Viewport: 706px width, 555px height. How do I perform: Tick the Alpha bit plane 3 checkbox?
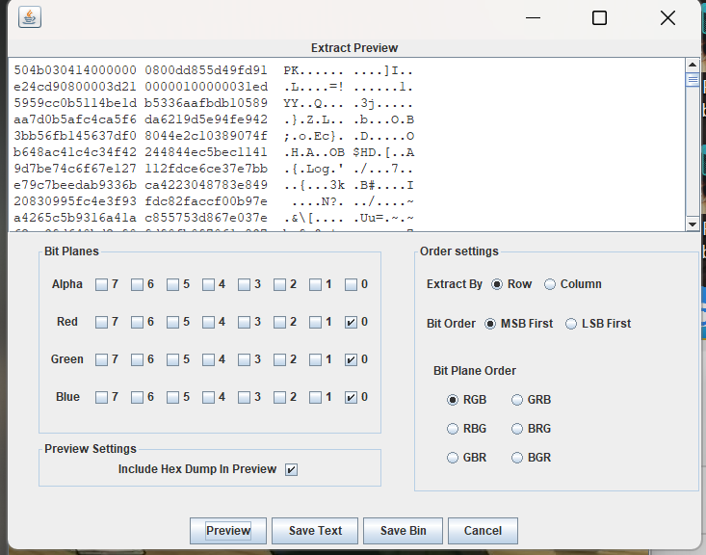pyautogui.click(x=244, y=284)
